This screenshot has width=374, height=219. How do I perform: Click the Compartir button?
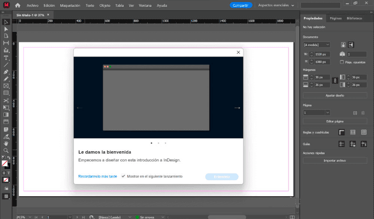point(241,5)
